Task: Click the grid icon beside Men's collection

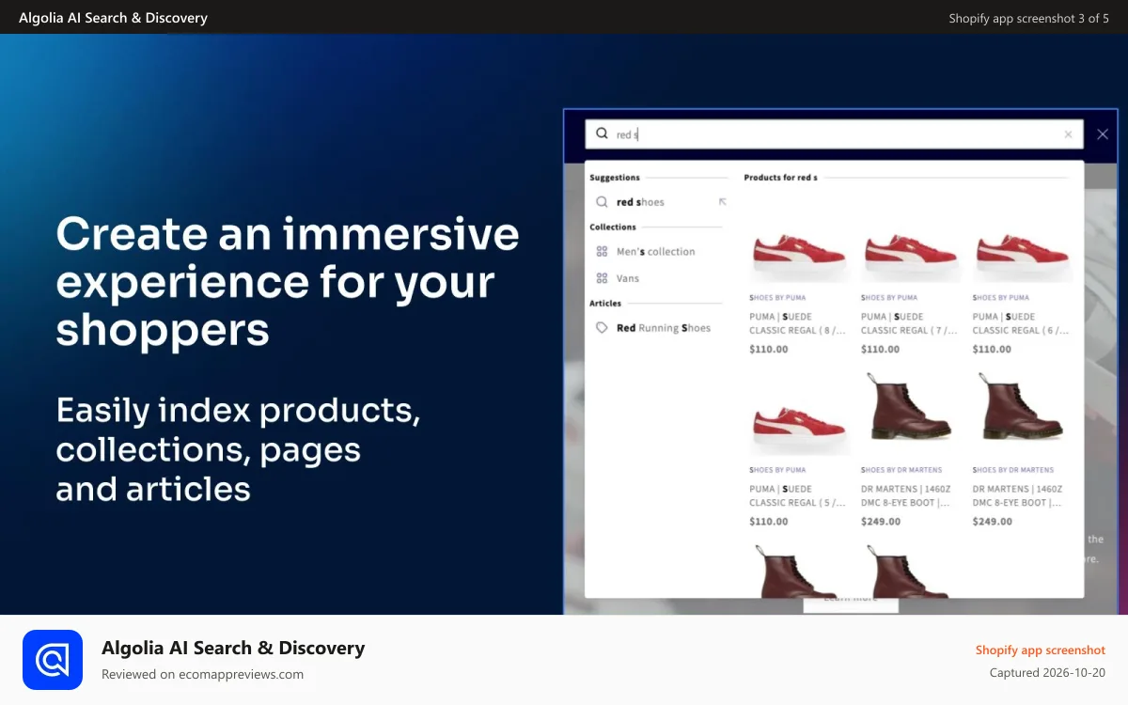Action: pyautogui.click(x=602, y=252)
